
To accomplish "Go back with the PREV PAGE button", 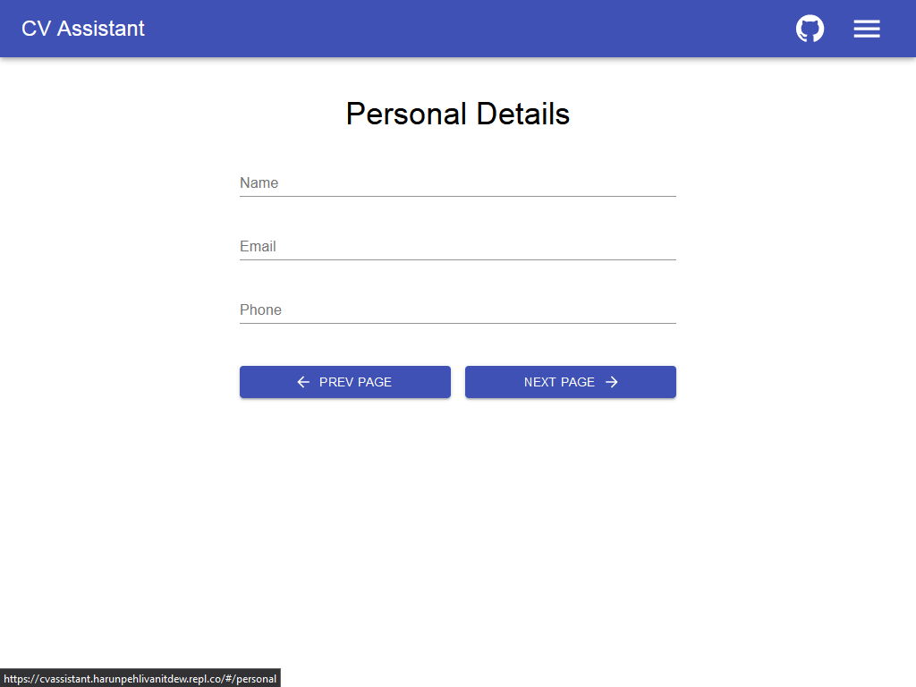I will coord(344,382).
